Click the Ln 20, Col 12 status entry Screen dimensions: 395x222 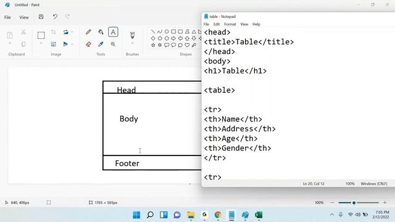314,184
